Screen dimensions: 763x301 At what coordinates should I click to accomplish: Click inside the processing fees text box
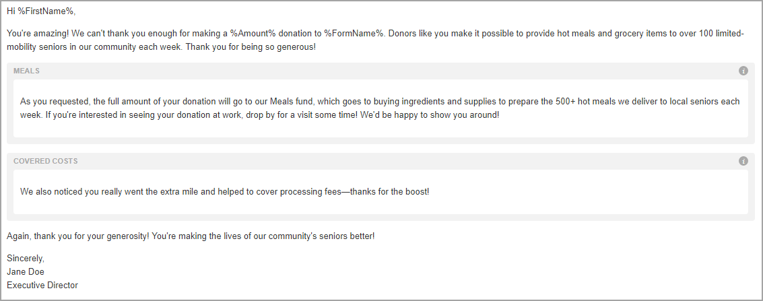tap(380, 192)
